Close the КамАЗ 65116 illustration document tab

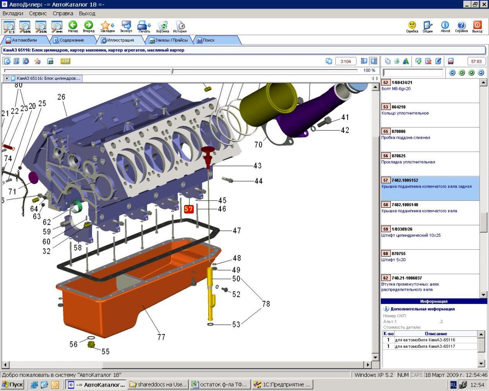click(7, 78)
